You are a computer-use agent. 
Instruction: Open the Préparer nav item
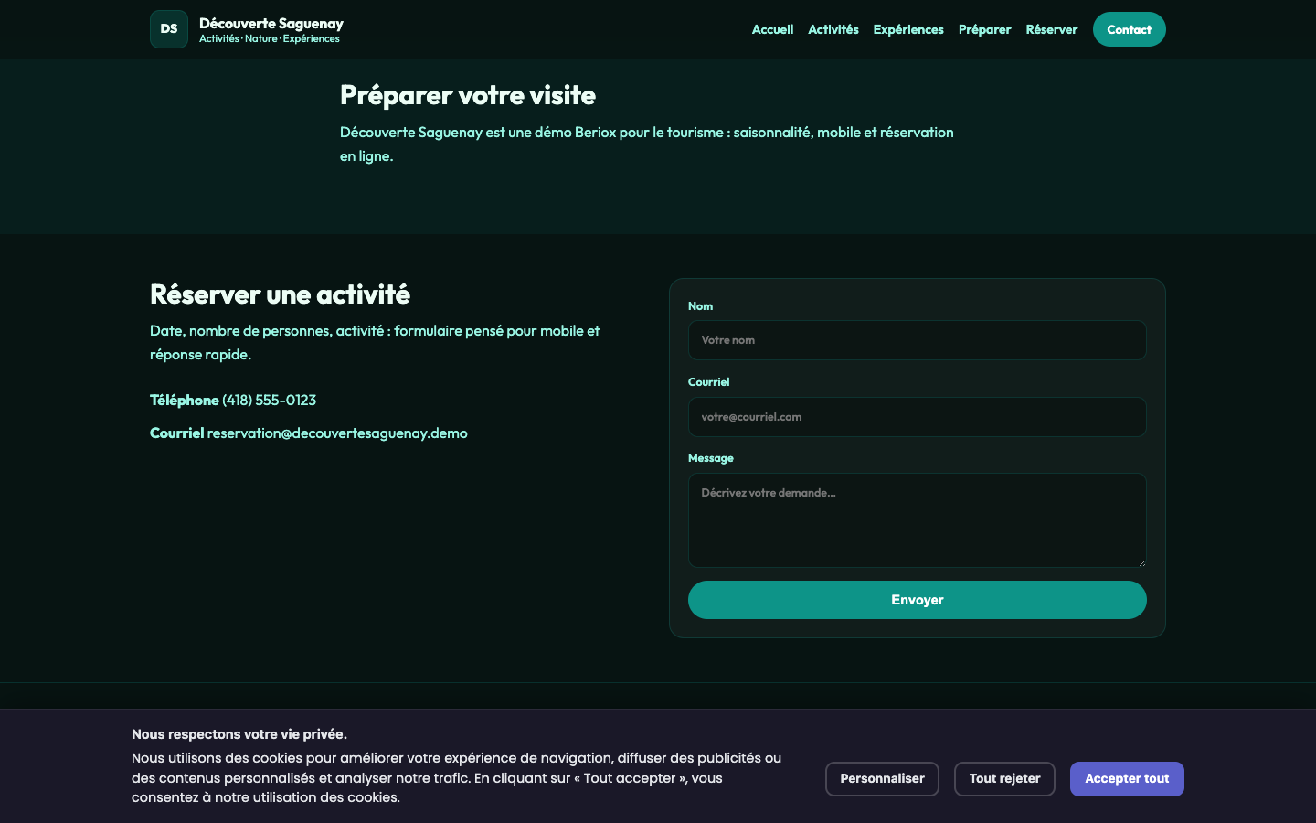(x=984, y=29)
